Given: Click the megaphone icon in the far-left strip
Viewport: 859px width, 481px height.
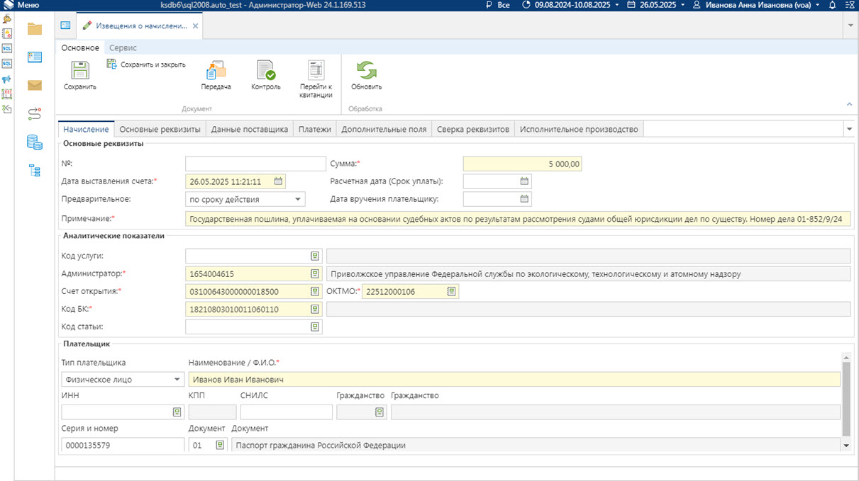Looking at the screenshot, I should point(7,79).
